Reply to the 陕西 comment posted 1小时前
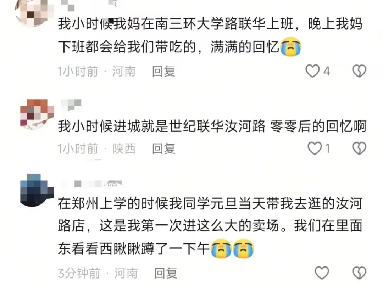 [x=163, y=149]
